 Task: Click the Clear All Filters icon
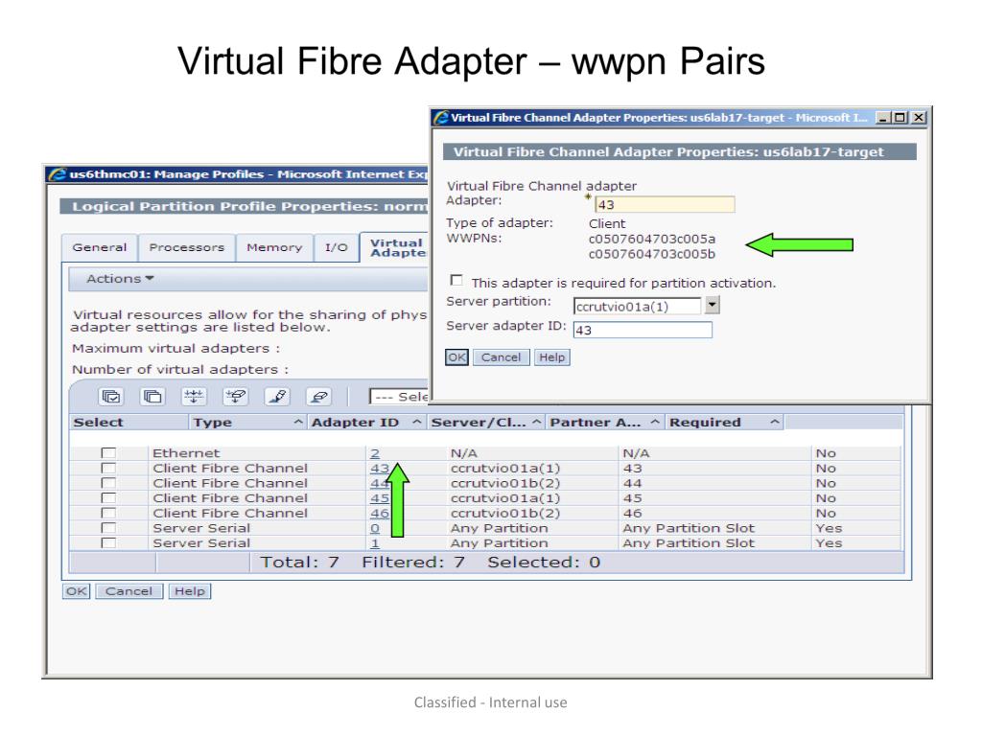(x=236, y=396)
